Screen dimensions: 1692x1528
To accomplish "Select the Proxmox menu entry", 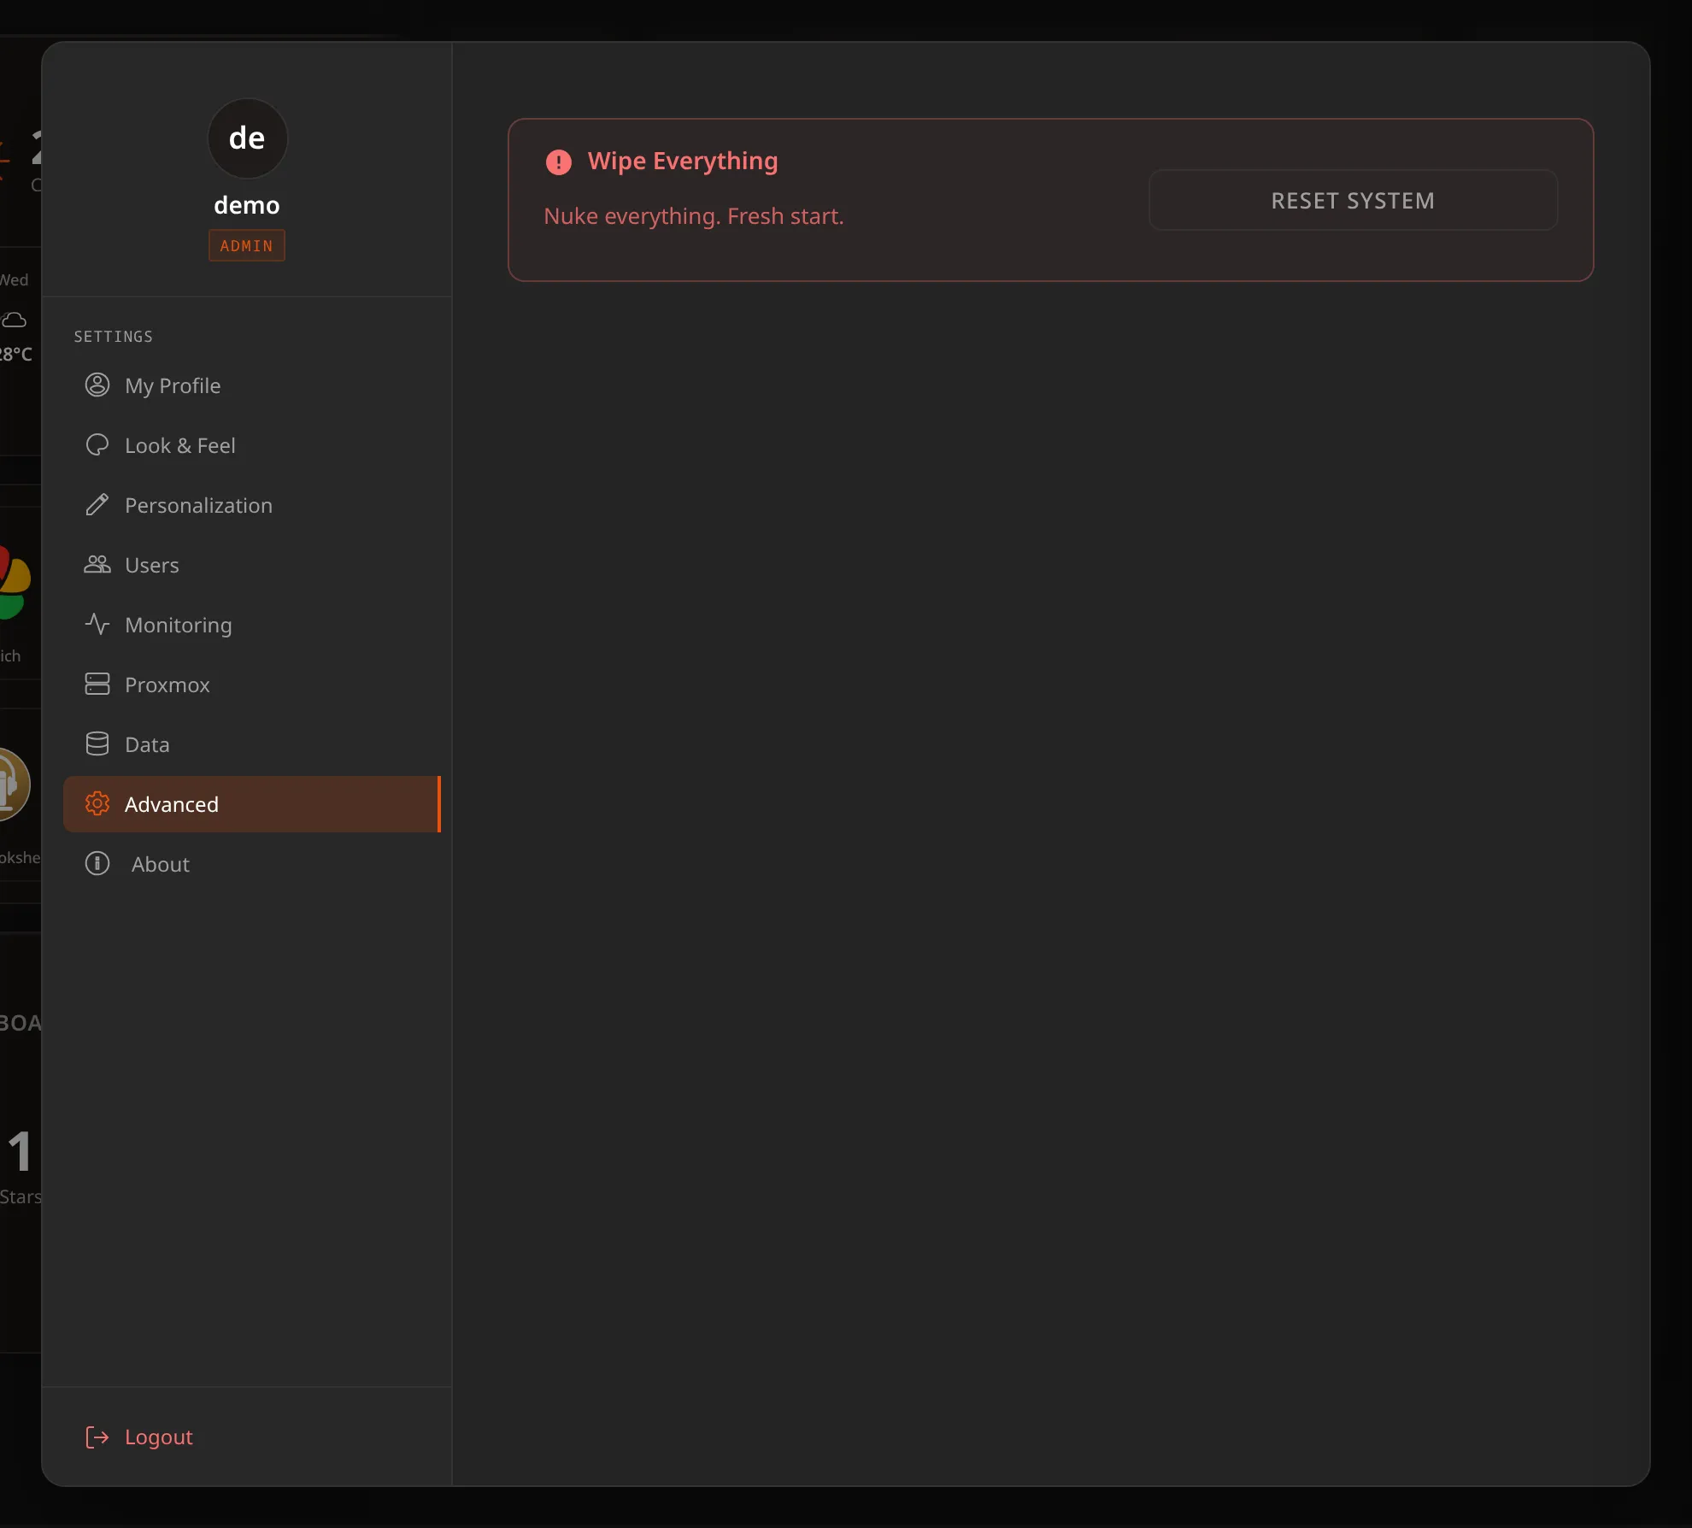I will (252, 685).
